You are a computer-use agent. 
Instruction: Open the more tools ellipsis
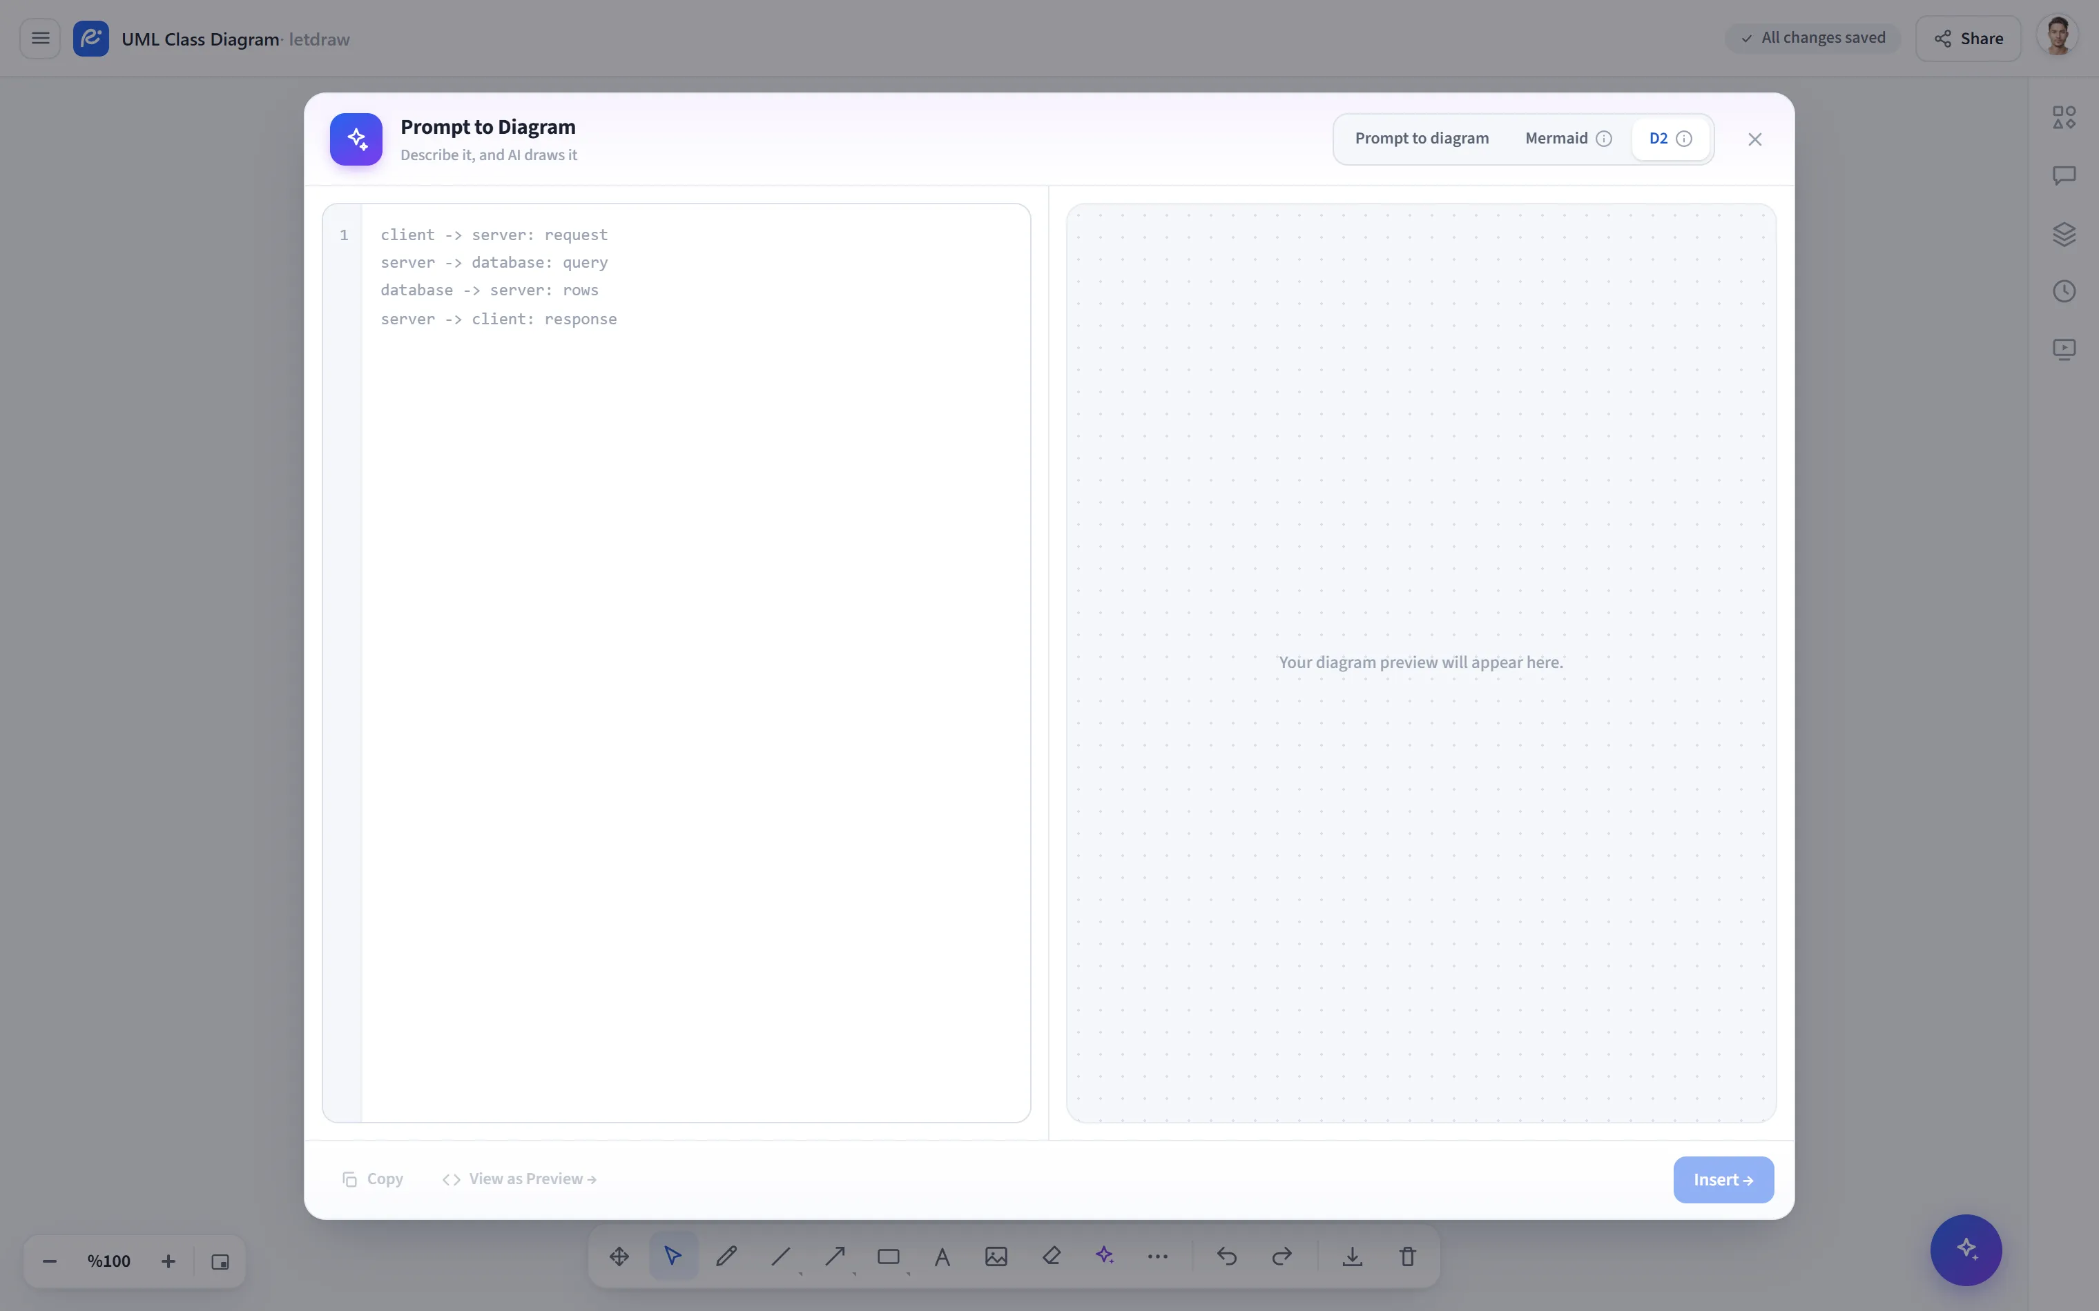tap(1158, 1256)
